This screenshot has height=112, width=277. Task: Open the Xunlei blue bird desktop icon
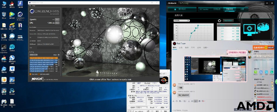(x=12, y=69)
